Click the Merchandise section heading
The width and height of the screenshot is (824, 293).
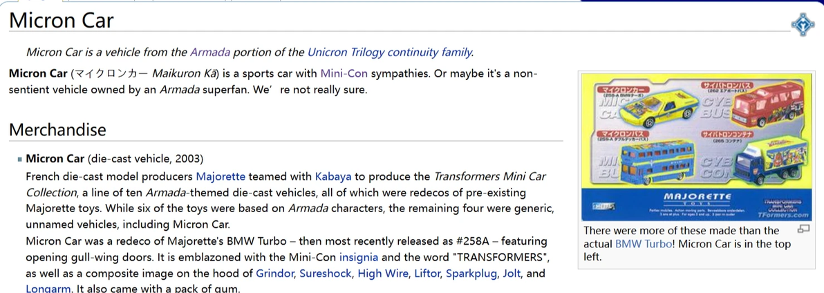(x=58, y=129)
